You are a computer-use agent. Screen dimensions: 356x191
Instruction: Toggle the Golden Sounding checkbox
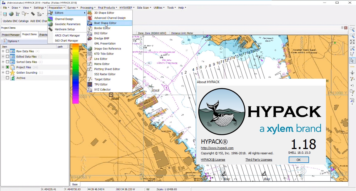click(x=8, y=73)
